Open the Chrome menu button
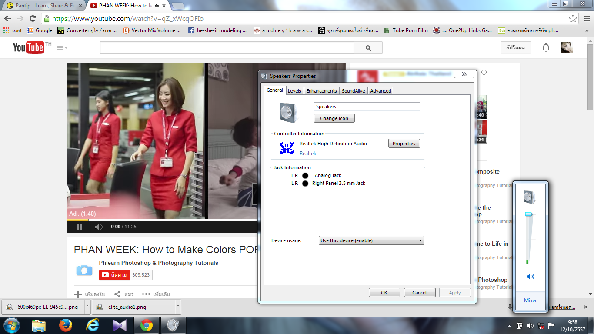 (x=586, y=19)
